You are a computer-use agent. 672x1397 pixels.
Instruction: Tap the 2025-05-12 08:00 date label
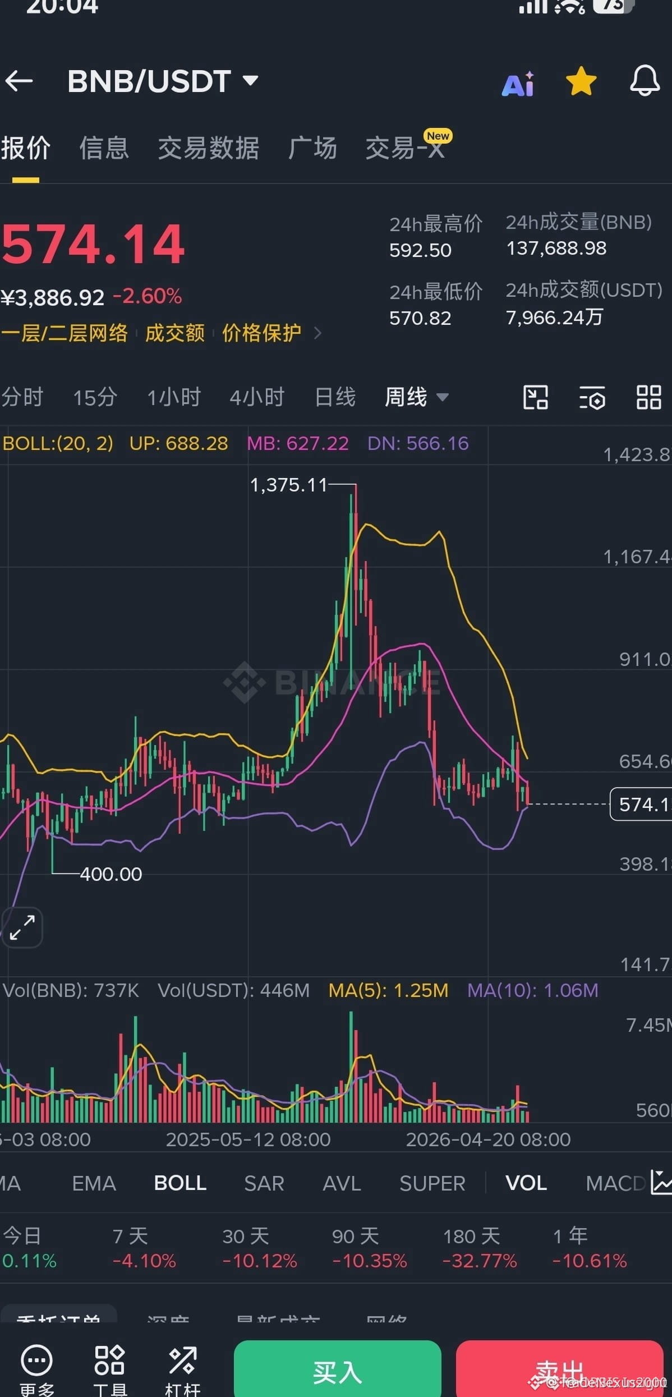248,1139
